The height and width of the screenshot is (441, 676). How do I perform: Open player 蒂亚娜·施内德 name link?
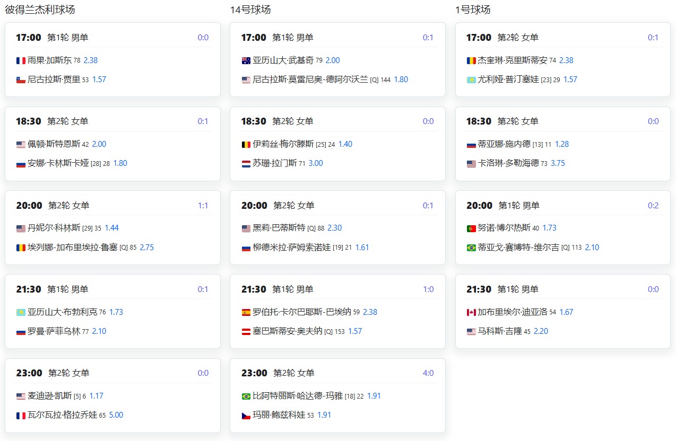(x=504, y=144)
